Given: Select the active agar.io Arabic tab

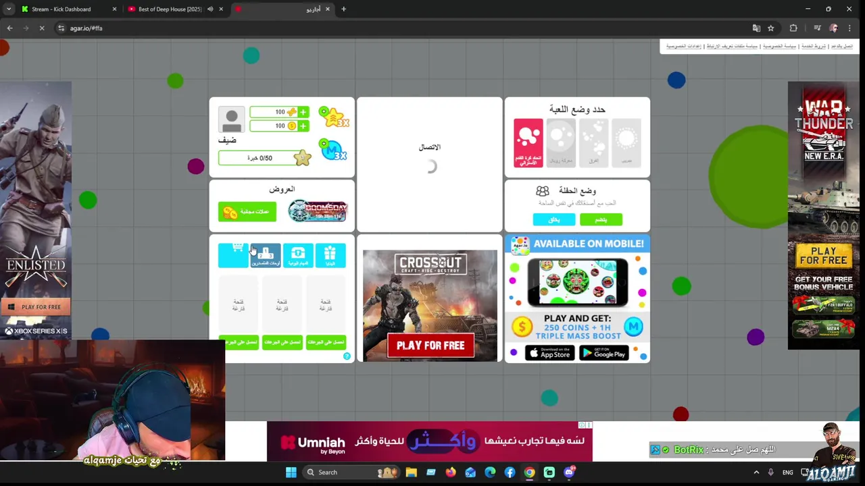Looking at the screenshot, I should pyautogui.click(x=282, y=9).
